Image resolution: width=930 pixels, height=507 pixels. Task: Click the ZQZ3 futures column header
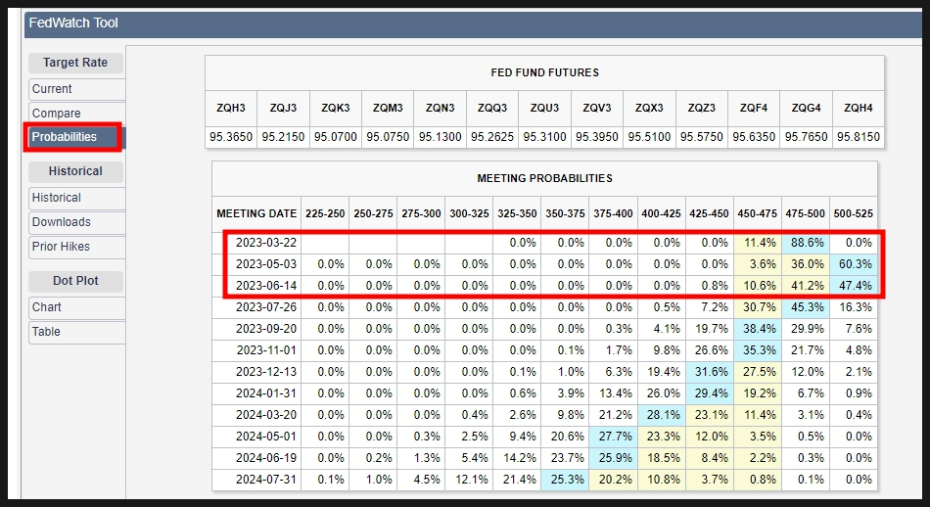(702, 108)
